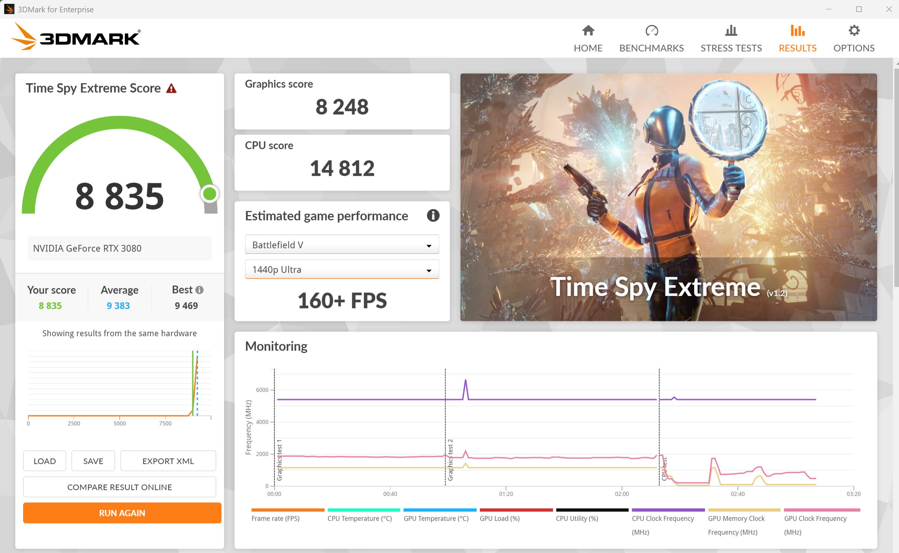Toggle GPU Load (%) legend series
The image size is (899, 553).
pyautogui.click(x=500, y=518)
